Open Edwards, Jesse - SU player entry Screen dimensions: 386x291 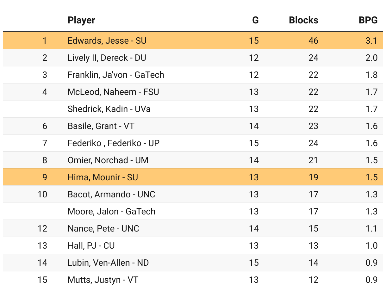107,40
